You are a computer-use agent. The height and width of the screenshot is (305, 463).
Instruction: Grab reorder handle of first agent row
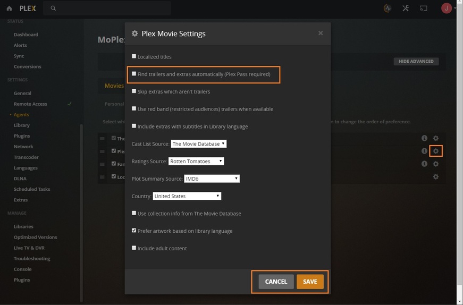tap(102, 139)
